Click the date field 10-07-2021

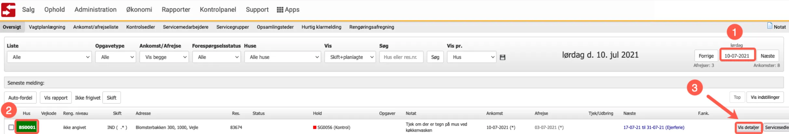coord(737,56)
